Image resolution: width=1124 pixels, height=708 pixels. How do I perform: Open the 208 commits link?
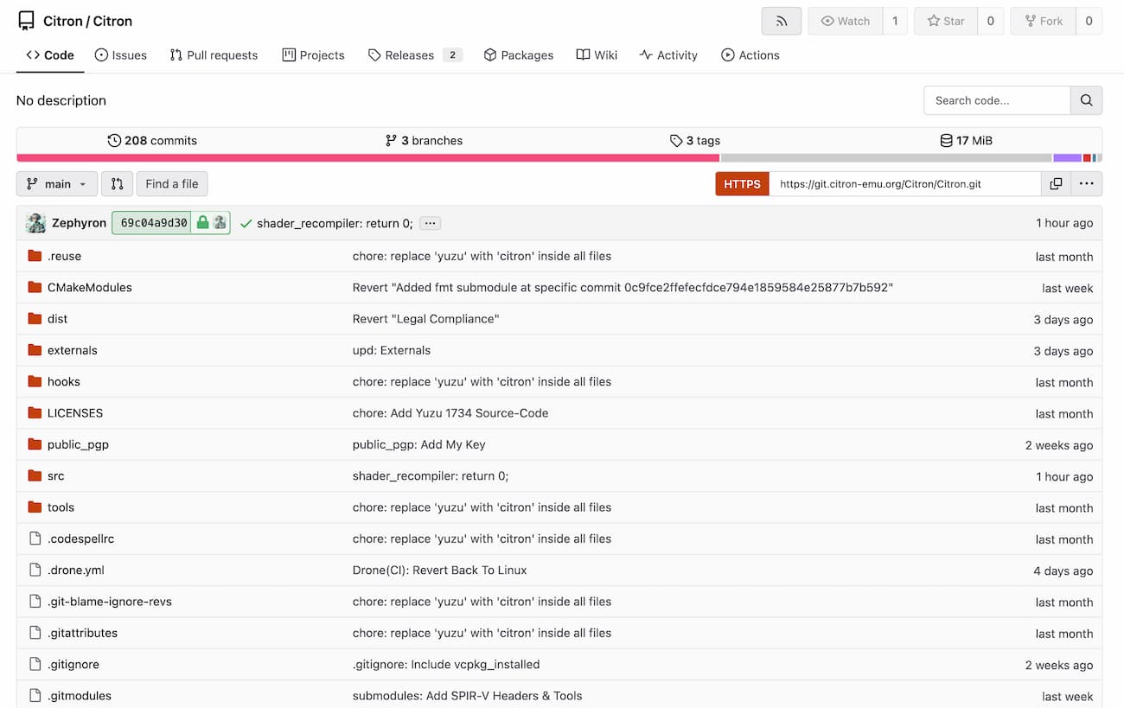[x=152, y=140]
